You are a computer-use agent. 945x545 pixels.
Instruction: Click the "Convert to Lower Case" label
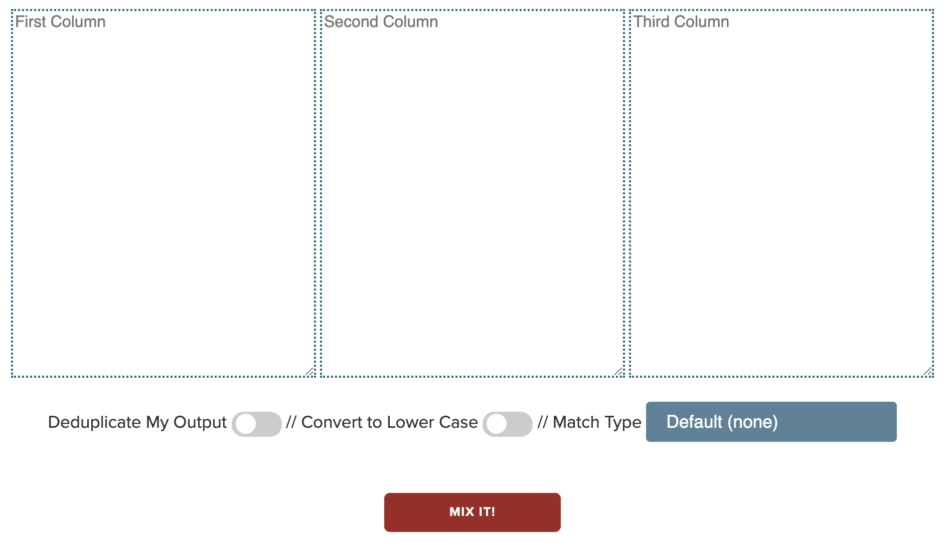pyautogui.click(x=389, y=422)
